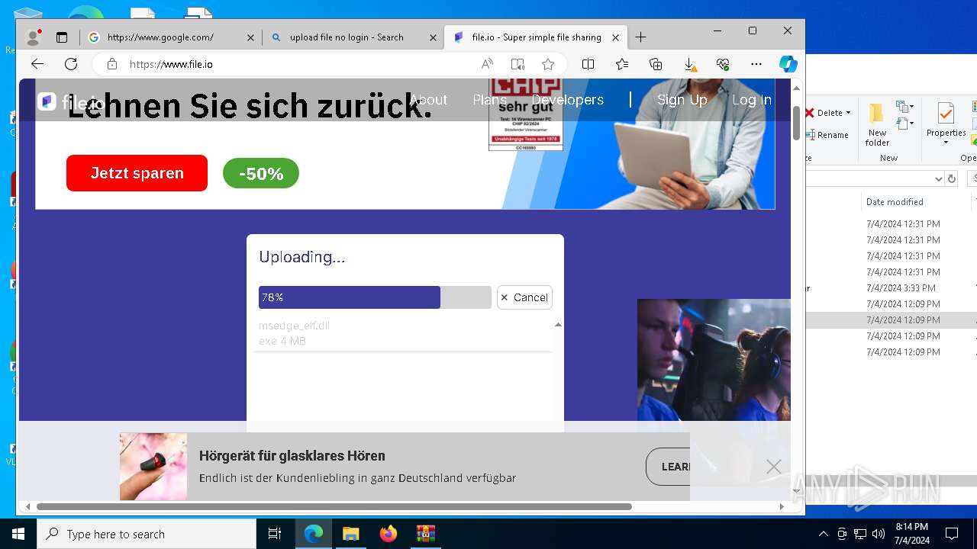Collapse arrow beside uploaded file list
977x549 pixels.
(x=558, y=325)
